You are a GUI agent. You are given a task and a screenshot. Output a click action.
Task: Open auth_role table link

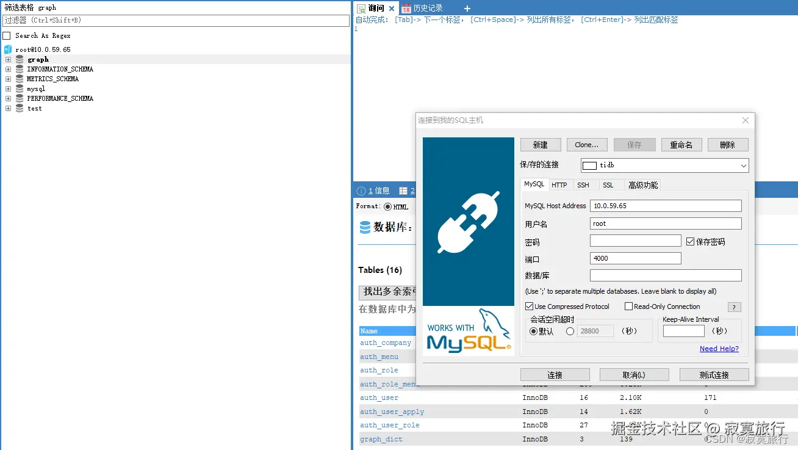coord(379,370)
